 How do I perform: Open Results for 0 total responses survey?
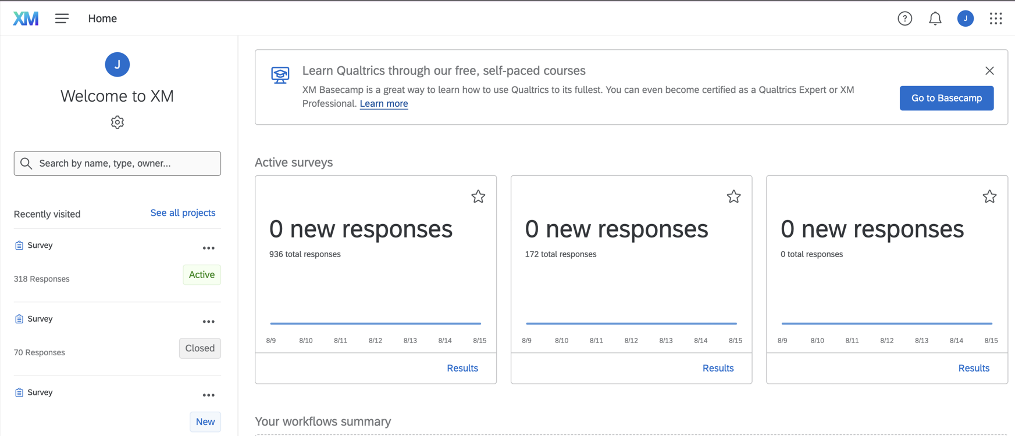[974, 368]
